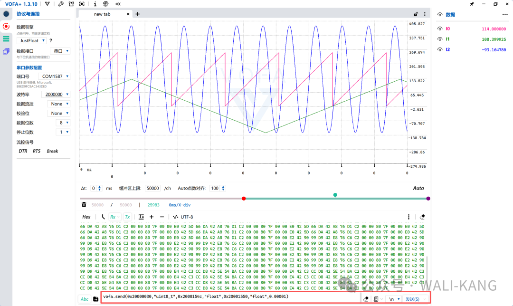Click the screen capture icon in title bar
The height and width of the screenshot is (306, 513).
tap(82, 4)
